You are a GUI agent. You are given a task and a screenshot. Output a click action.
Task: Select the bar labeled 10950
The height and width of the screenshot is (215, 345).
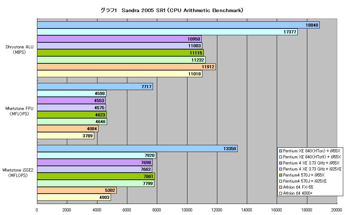119,39
